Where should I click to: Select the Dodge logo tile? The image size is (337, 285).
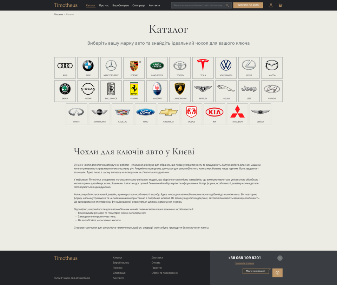point(192,114)
